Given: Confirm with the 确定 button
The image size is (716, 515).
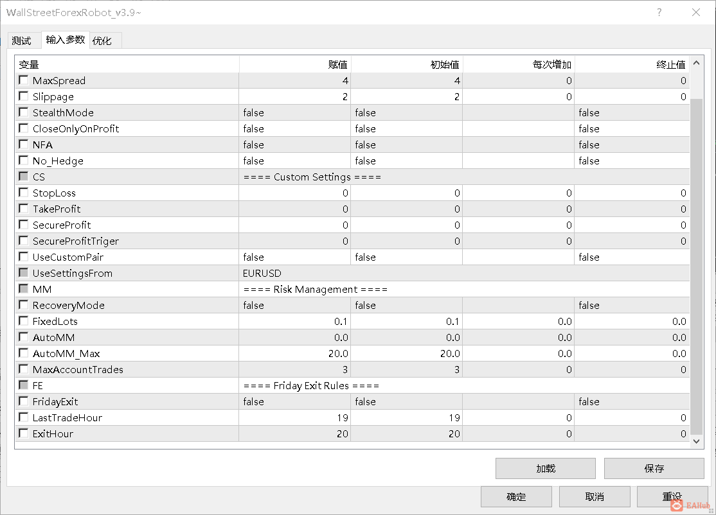Looking at the screenshot, I should pos(516,497).
